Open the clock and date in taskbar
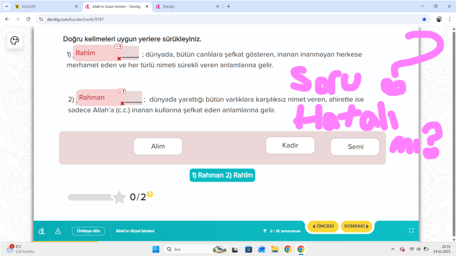This screenshot has width=456, height=256. coord(442,249)
